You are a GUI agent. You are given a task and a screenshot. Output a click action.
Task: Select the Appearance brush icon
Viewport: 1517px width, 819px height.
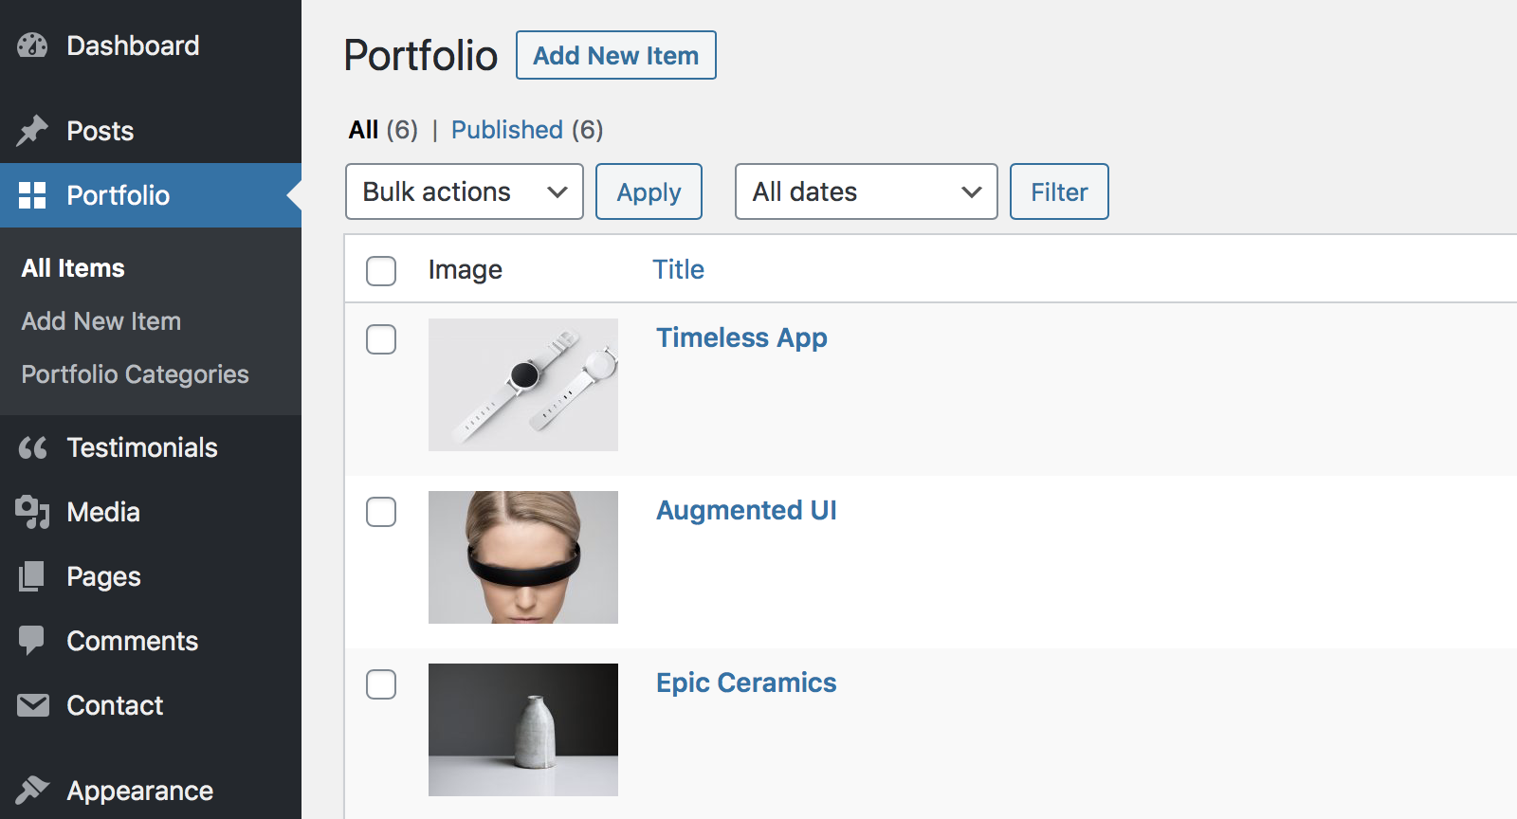click(x=32, y=789)
